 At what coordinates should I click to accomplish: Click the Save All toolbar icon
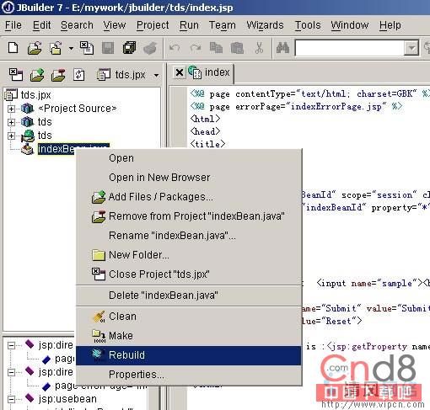[x=129, y=48]
